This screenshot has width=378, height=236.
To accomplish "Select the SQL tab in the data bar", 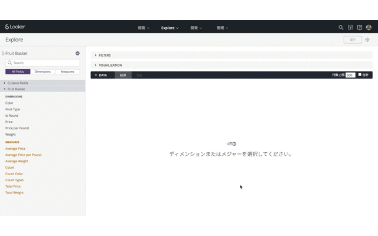I will 139,76.
